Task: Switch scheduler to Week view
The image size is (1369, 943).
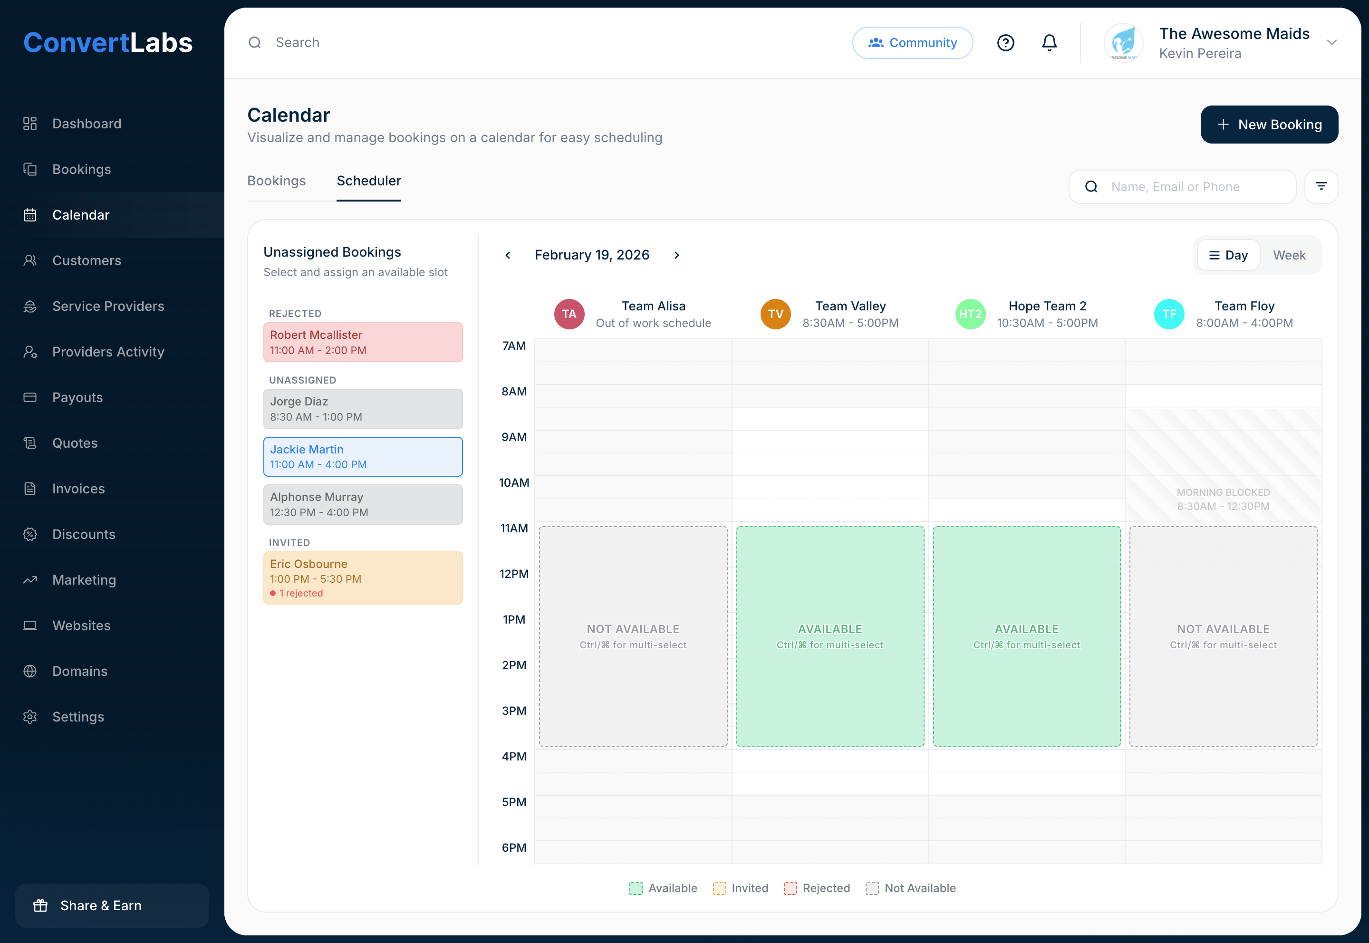Action: [x=1289, y=255]
